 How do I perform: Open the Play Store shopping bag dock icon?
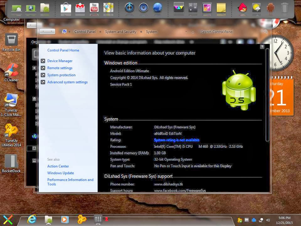pyautogui.click(x=66, y=8)
